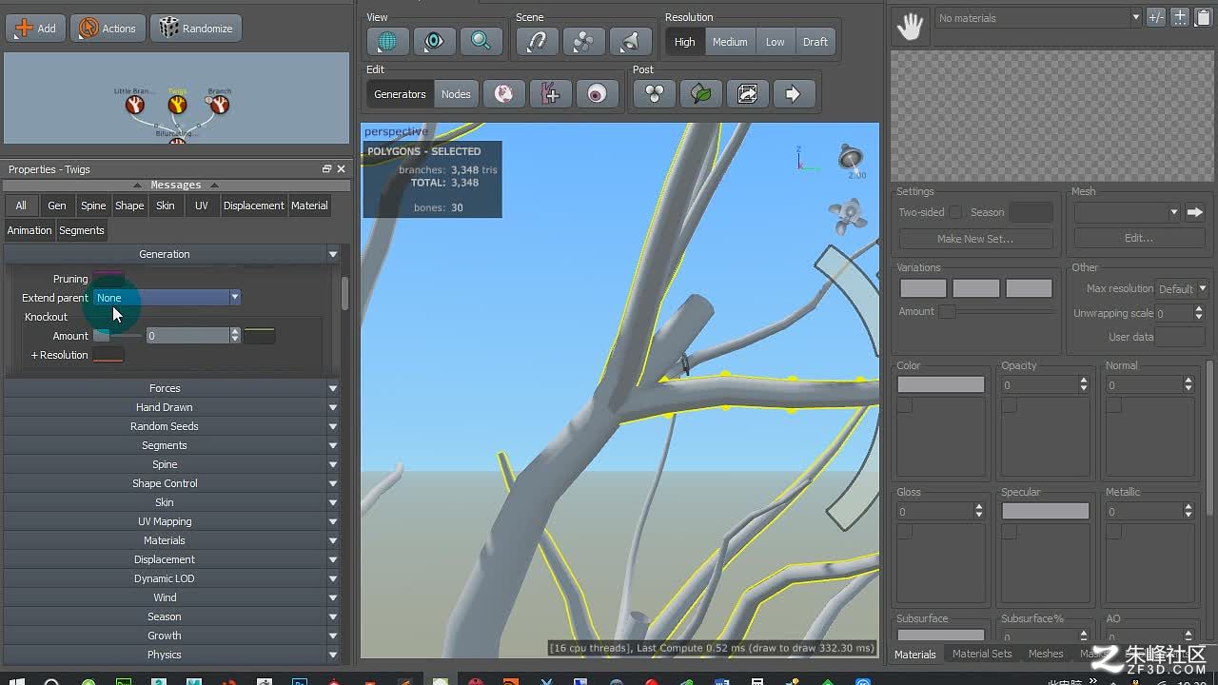Set resolution to High
This screenshot has width=1218, height=685.
click(x=685, y=42)
